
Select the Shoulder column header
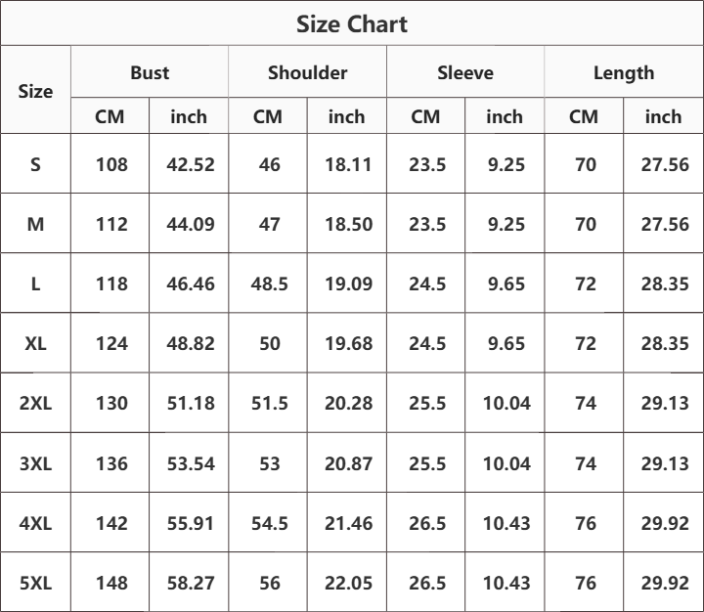click(x=308, y=72)
